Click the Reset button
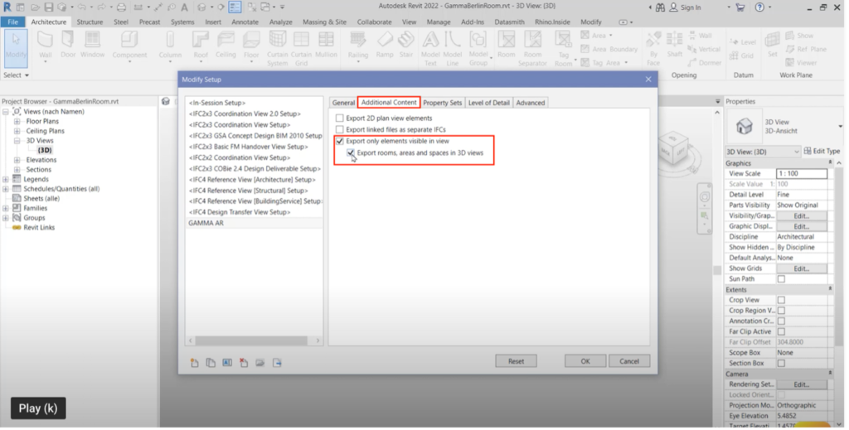The width and height of the screenshot is (849, 430). [x=516, y=361]
